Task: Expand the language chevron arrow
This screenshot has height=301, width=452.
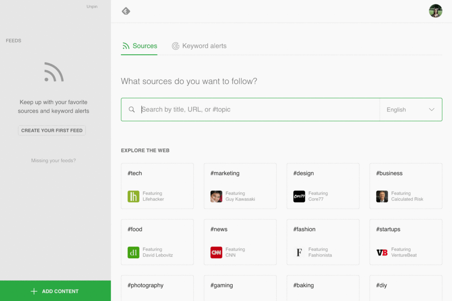Action: [432, 110]
